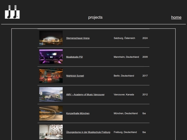The height and width of the screenshot is (140, 187).
Task: Select the text Vancouver, Kanada
Action: (x=124, y=94)
